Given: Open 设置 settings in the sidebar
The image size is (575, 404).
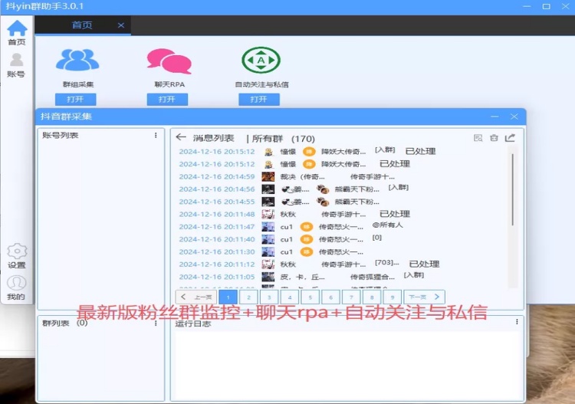Looking at the screenshot, I should tap(17, 255).
